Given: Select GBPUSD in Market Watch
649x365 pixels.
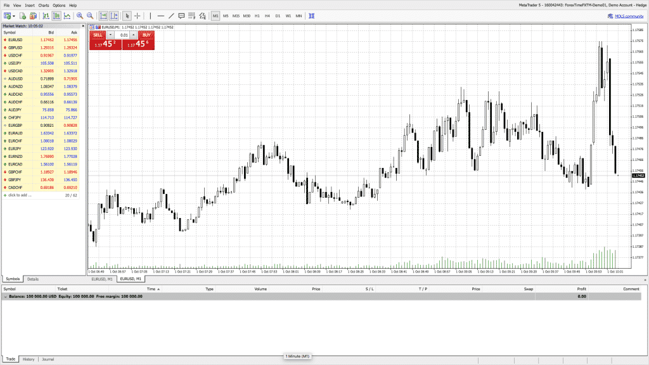Looking at the screenshot, I should pos(15,48).
